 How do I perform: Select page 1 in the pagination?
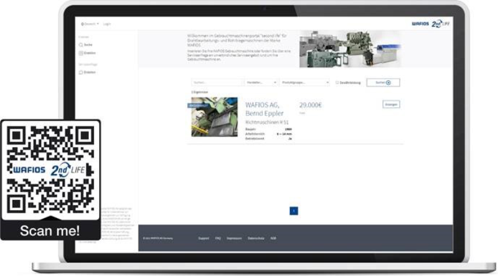click(294, 211)
